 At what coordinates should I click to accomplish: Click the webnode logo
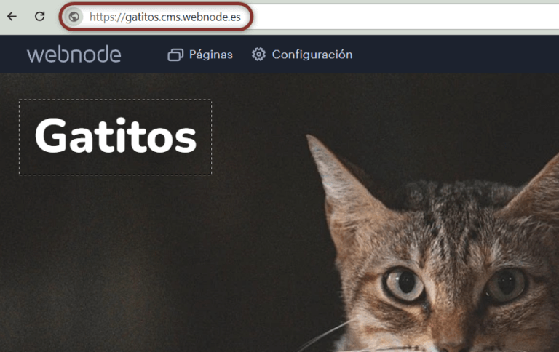point(74,55)
